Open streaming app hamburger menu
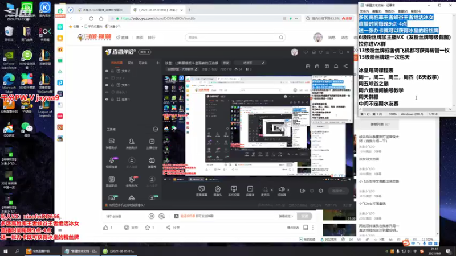 (x=327, y=52)
